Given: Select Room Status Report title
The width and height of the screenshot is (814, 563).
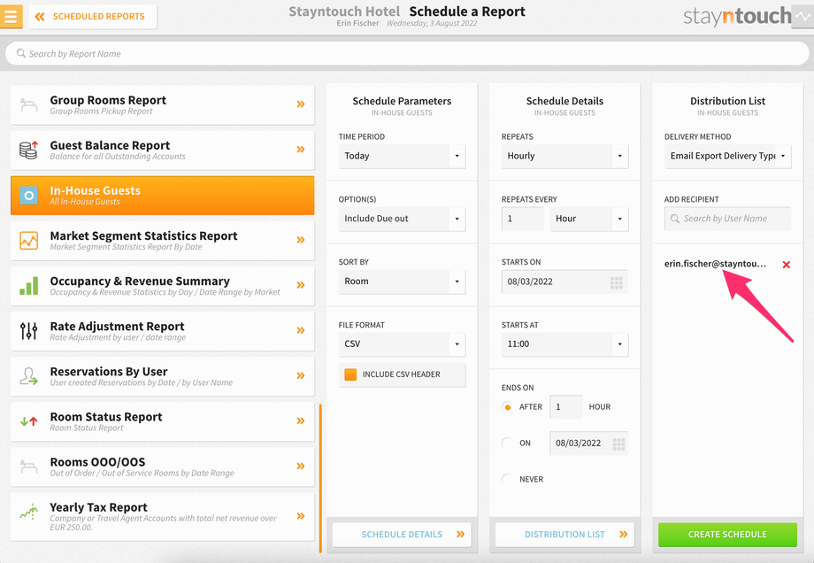Looking at the screenshot, I should click(x=106, y=417).
